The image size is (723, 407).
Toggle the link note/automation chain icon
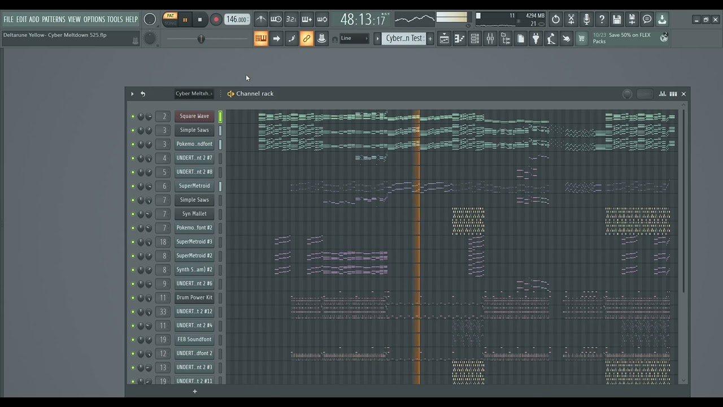click(307, 38)
